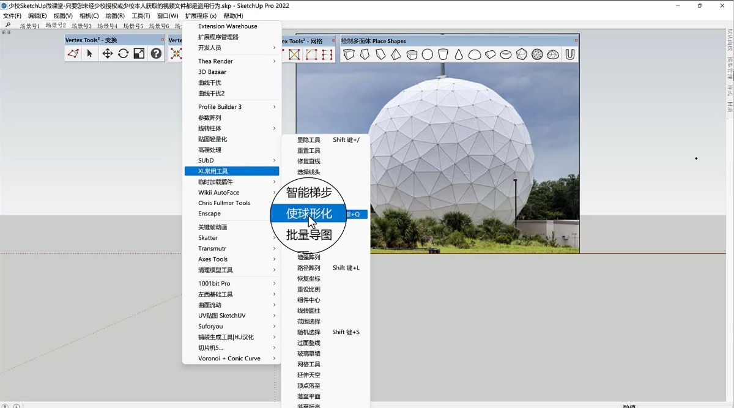Screen dimensions: 734x408
Task: Place a half-cylinder shape from Place Shapes
Action: 490,54
